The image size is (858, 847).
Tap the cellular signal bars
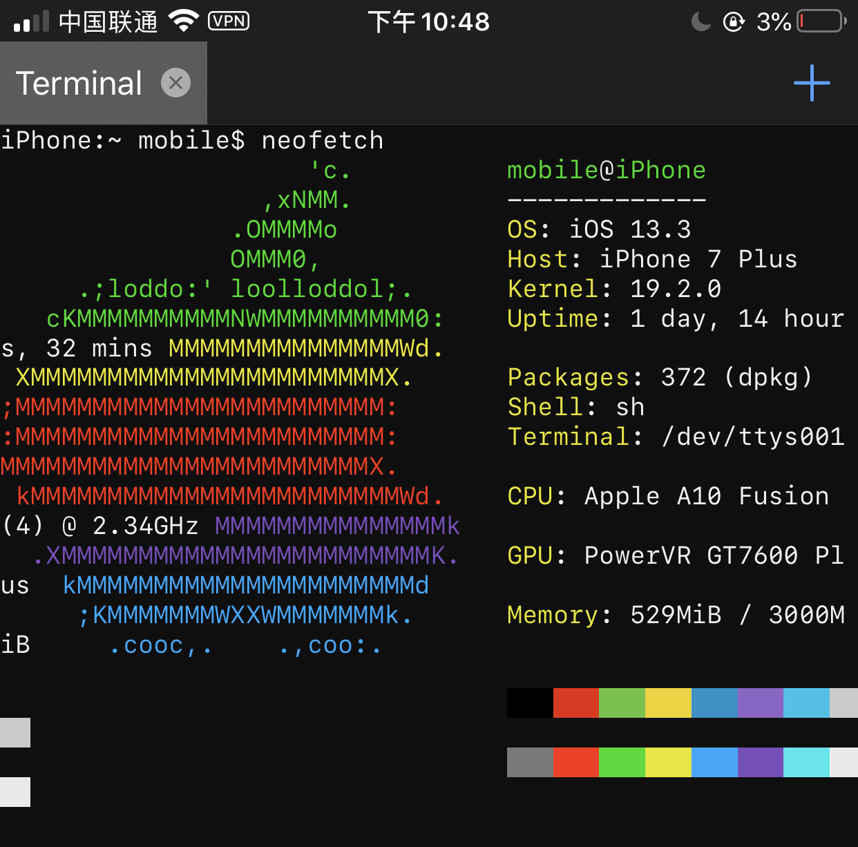tap(32, 21)
